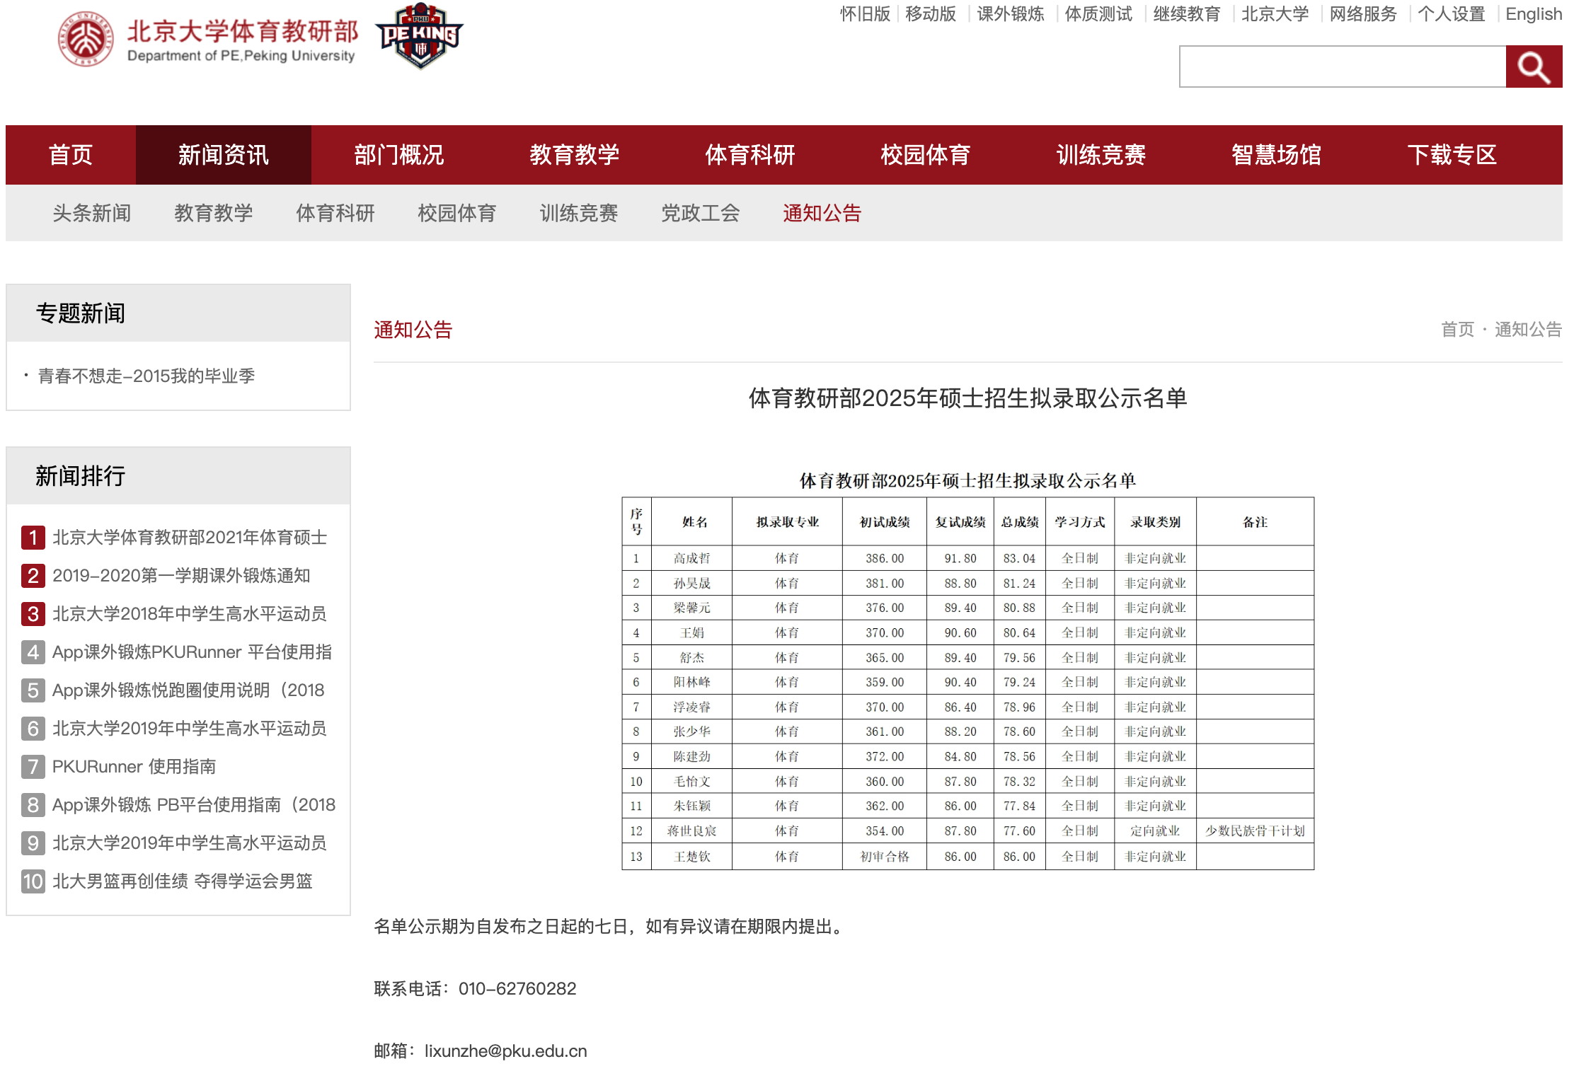
Task: Select the 党政工会 sub-navigation tab
Action: point(700,213)
